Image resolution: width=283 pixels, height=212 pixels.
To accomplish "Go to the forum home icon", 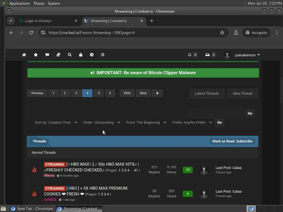I will pyautogui.click(x=24, y=55).
